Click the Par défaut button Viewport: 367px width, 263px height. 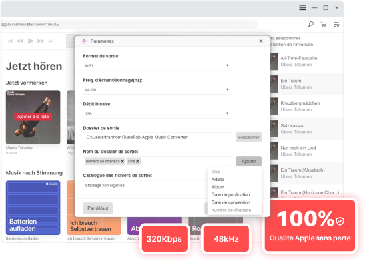coord(98,208)
